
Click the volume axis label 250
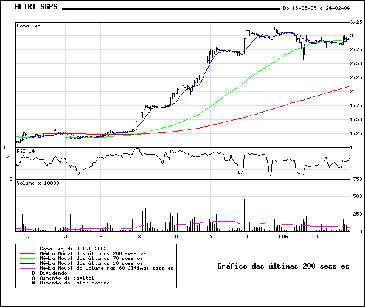(358, 214)
